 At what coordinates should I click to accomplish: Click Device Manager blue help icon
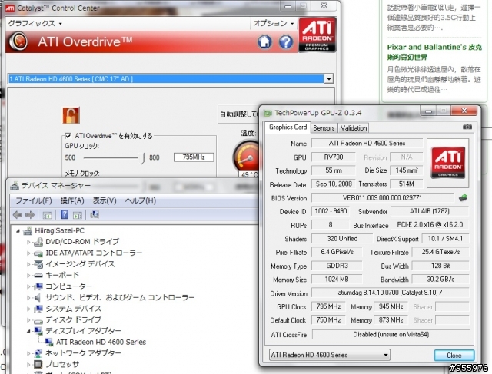(64, 215)
